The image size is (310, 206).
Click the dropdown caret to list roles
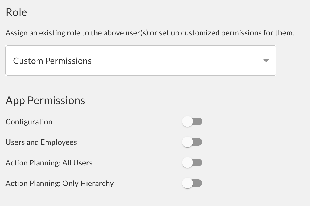click(x=266, y=61)
